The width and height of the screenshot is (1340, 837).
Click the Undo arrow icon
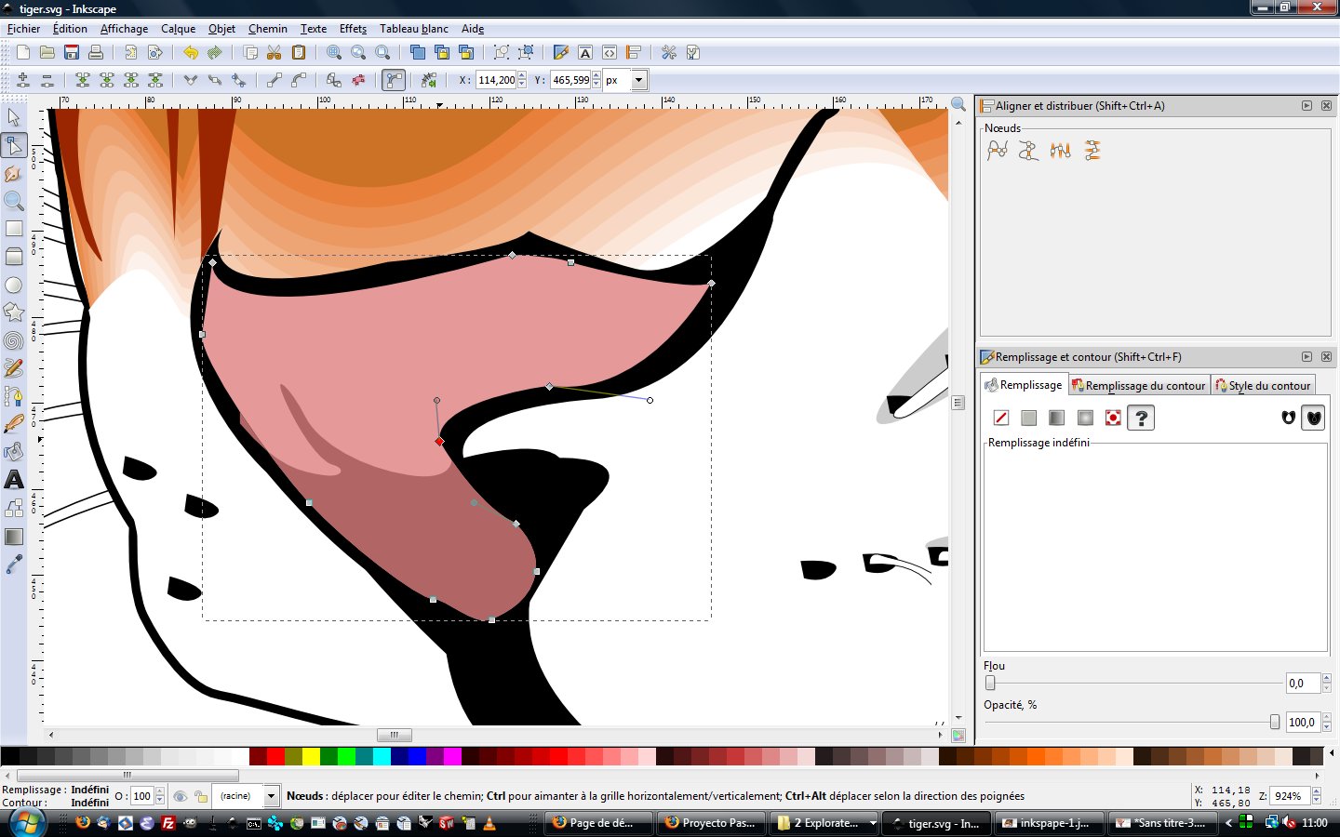coord(191,52)
